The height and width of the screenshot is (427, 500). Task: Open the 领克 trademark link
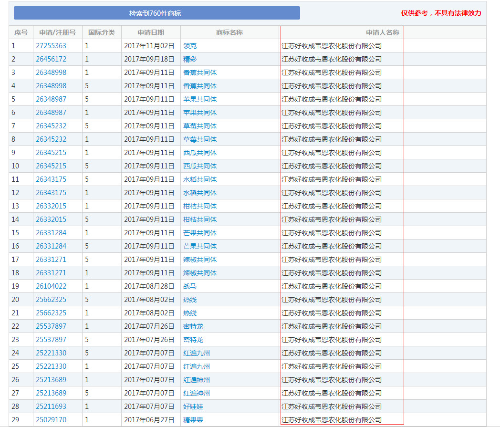(x=190, y=46)
